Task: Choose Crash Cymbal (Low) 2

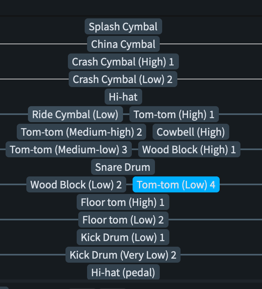Action: [x=123, y=79]
